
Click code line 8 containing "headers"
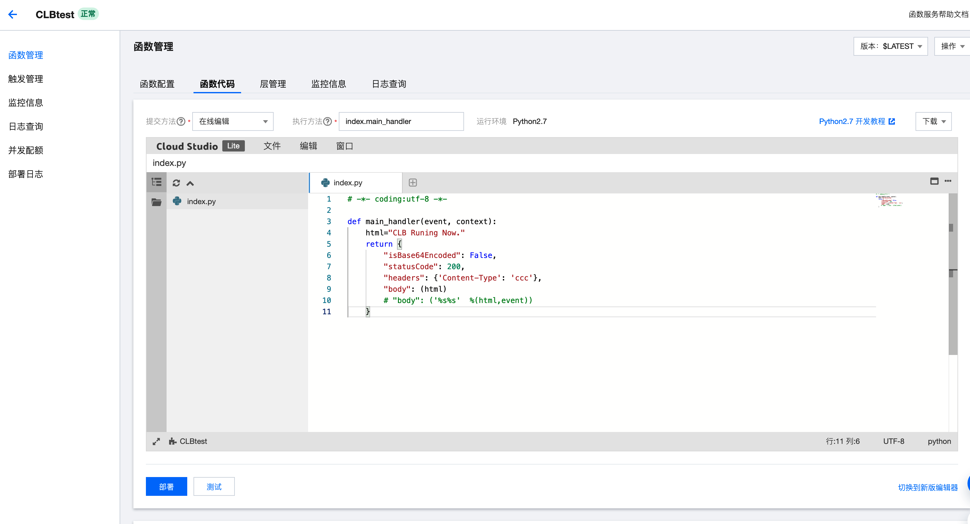pyautogui.click(x=462, y=278)
